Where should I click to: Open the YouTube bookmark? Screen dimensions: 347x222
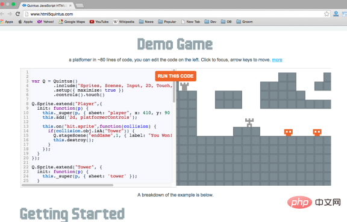click(x=99, y=22)
